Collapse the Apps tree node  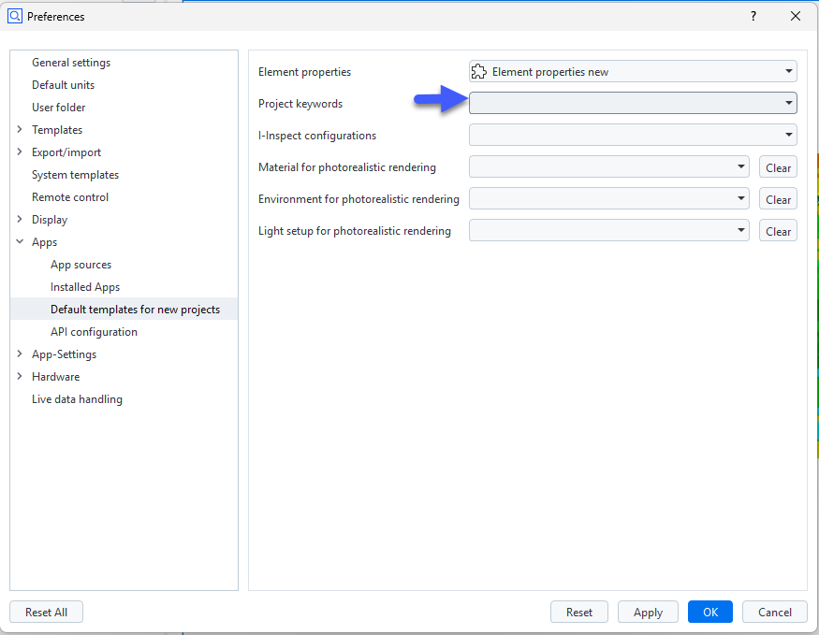pos(20,242)
